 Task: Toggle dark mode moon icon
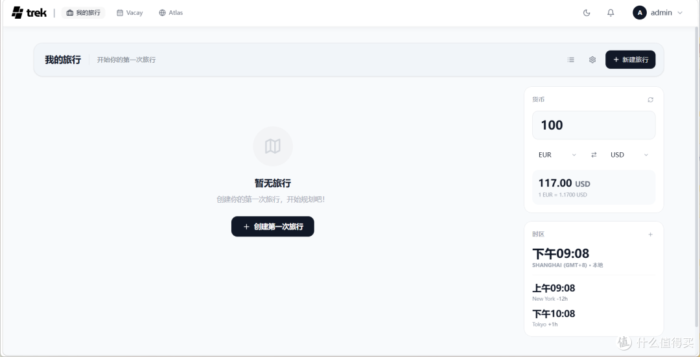[x=587, y=12]
